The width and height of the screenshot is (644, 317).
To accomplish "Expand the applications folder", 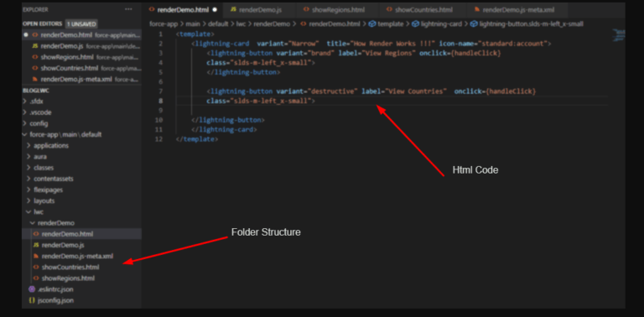I will pyautogui.click(x=81, y=145).
